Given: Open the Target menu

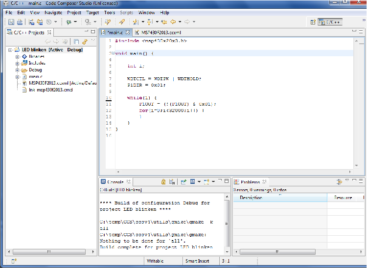Looking at the screenshot, I should [92, 12].
